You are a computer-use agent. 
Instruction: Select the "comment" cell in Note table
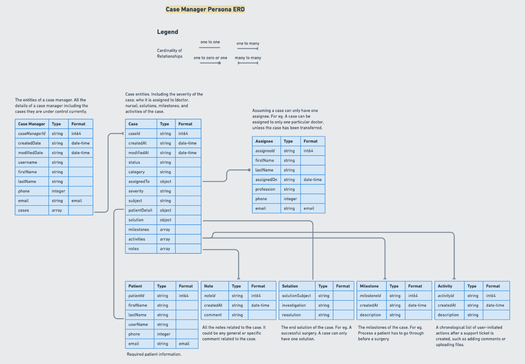215,315
